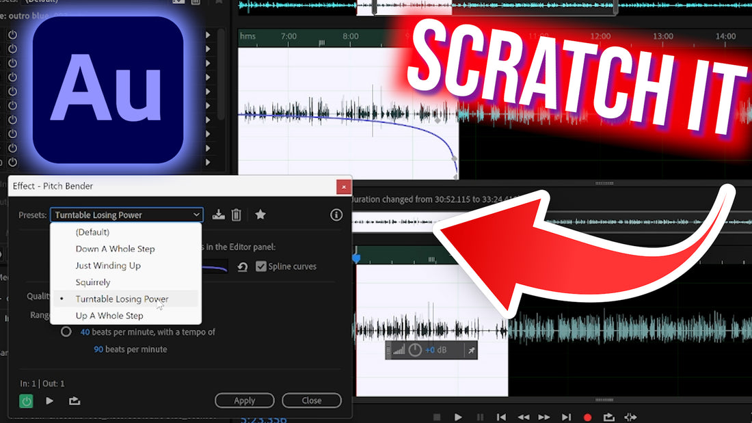Screen dimensions: 752x423
Task: Click the 14:00 mark on the timeline ruler
Action: pos(725,36)
